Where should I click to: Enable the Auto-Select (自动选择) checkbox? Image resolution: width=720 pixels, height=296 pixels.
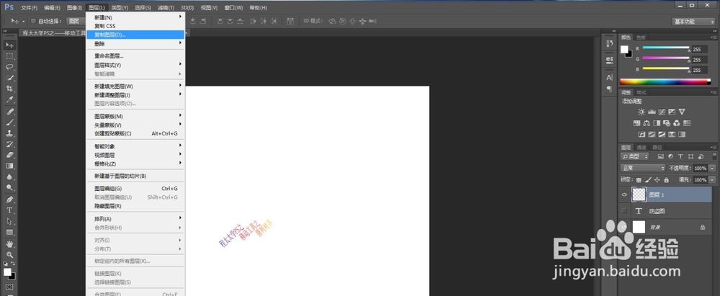(x=33, y=21)
